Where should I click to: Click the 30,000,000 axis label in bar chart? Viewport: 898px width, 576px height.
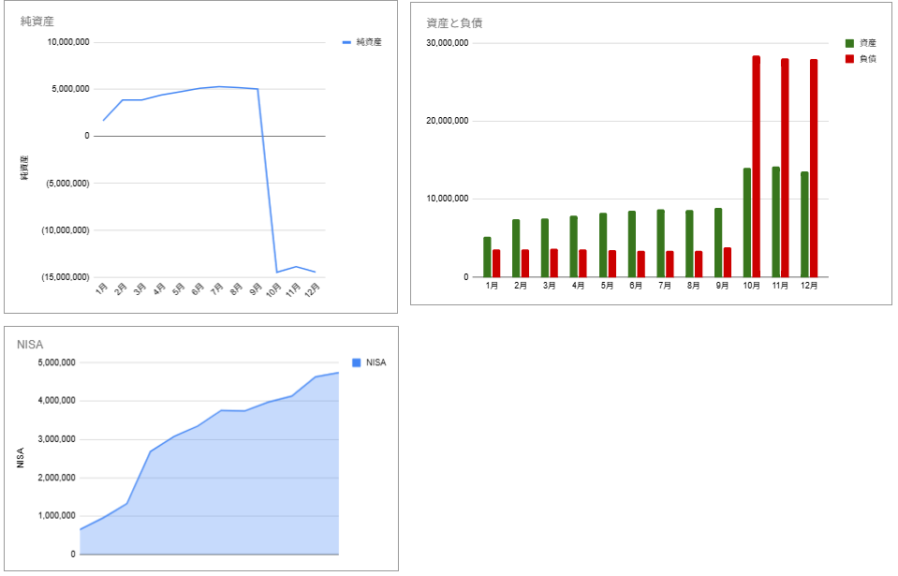tap(448, 43)
